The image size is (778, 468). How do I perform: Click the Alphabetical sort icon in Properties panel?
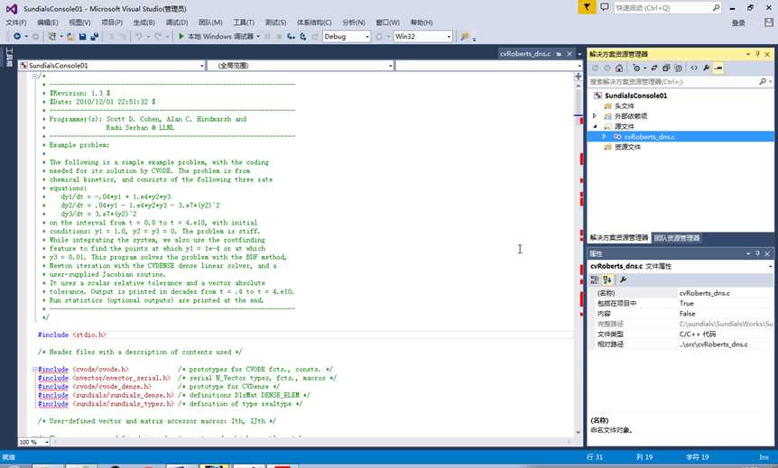tap(607, 280)
